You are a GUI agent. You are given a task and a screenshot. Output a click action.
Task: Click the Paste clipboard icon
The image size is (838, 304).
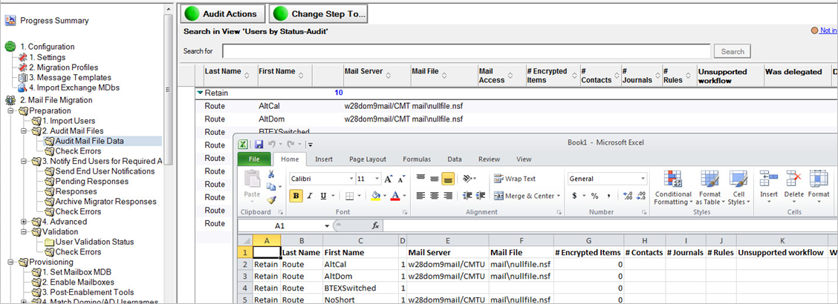coord(251,179)
